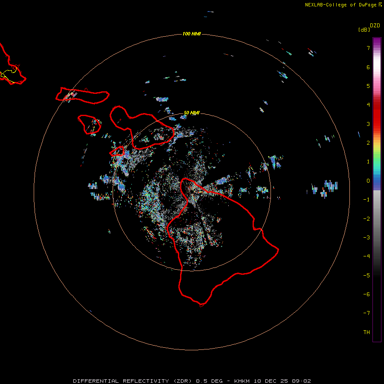Select the 100 NMI range ring label
This screenshot has width=384, height=384.
coord(192,34)
